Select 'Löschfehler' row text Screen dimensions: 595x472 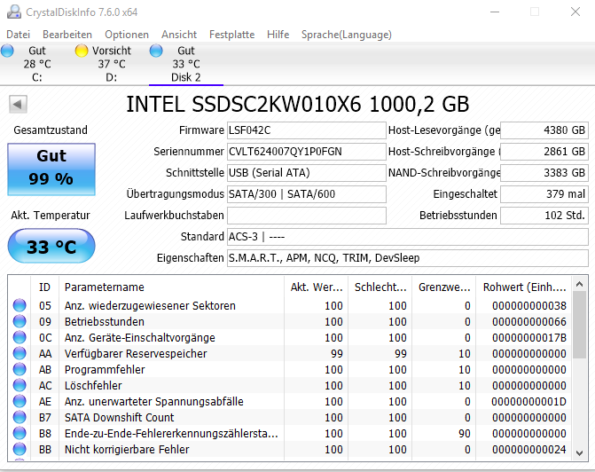(x=93, y=385)
